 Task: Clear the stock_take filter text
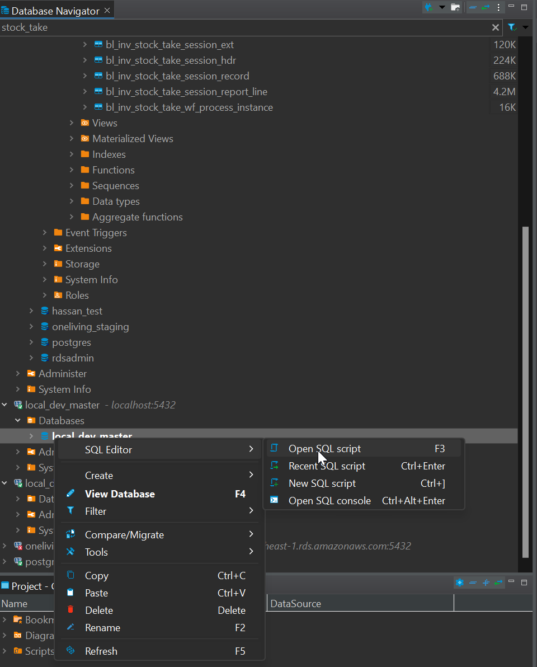pyautogui.click(x=496, y=27)
